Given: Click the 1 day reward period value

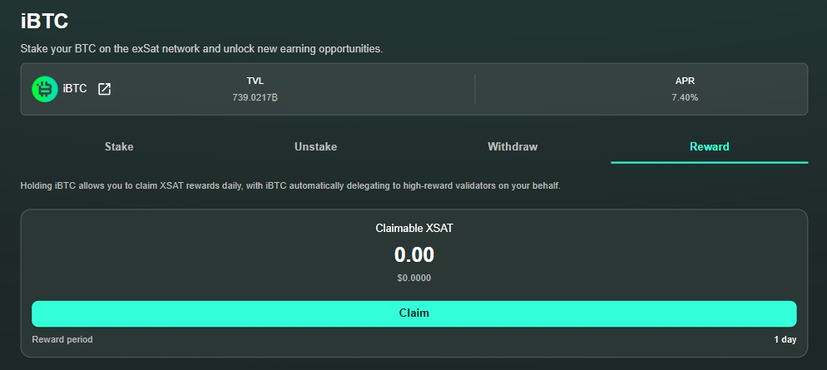Looking at the screenshot, I should pos(785,339).
